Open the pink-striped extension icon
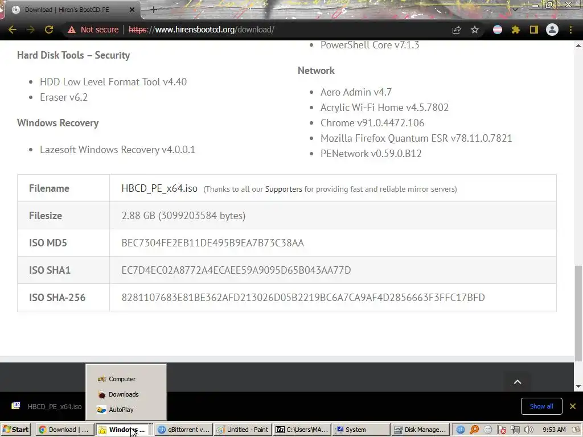583x437 pixels. point(498,30)
